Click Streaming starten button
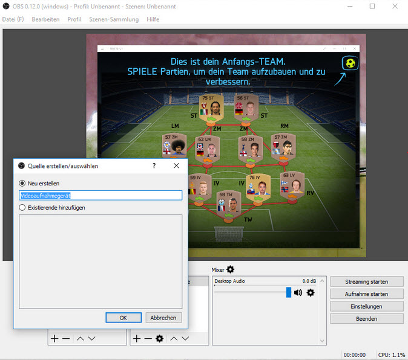The image size is (408, 360). (x=367, y=281)
